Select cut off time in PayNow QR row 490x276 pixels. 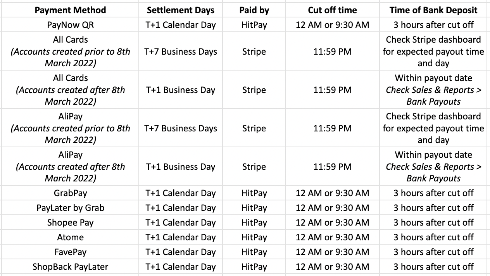(332, 25)
